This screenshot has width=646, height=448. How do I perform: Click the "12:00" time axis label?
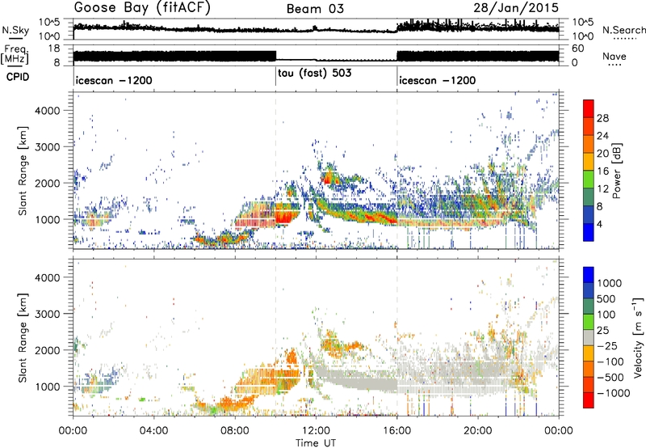tap(316, 431)
